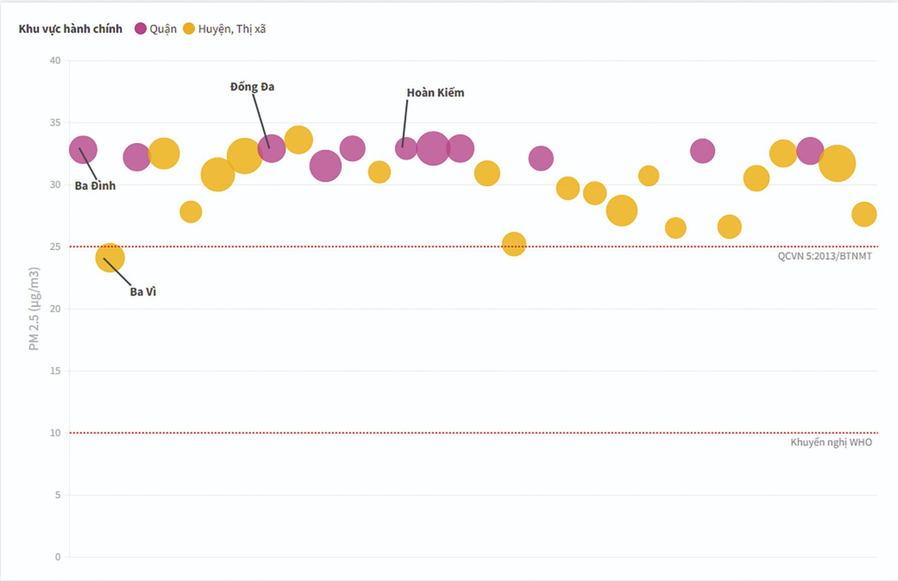Click the Đống Đa annotation label
This screenshot has width=898, height=581.
click(x=252, y=87)
